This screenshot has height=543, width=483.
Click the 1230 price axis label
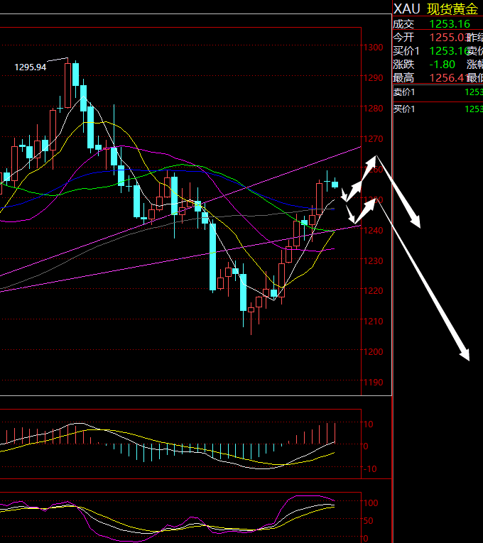[373, 260]
